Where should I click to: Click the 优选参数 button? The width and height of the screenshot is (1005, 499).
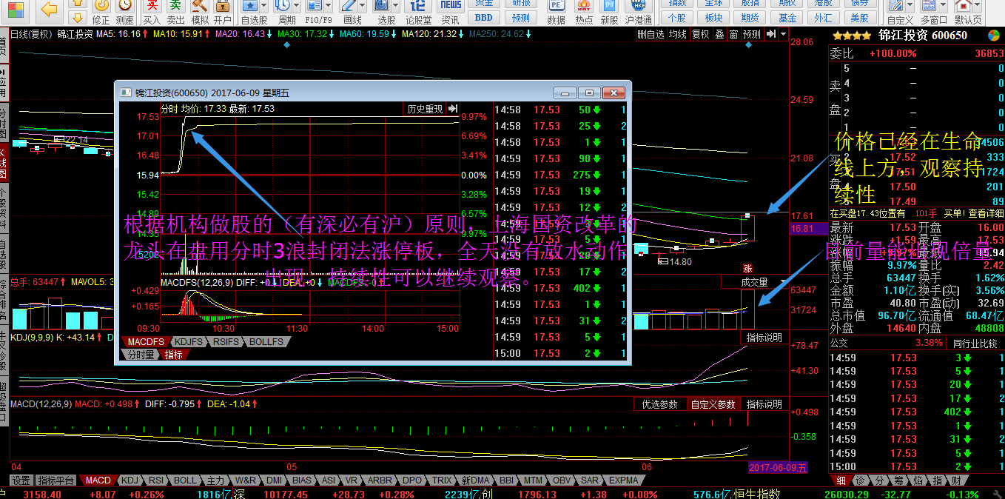point(659,404)
